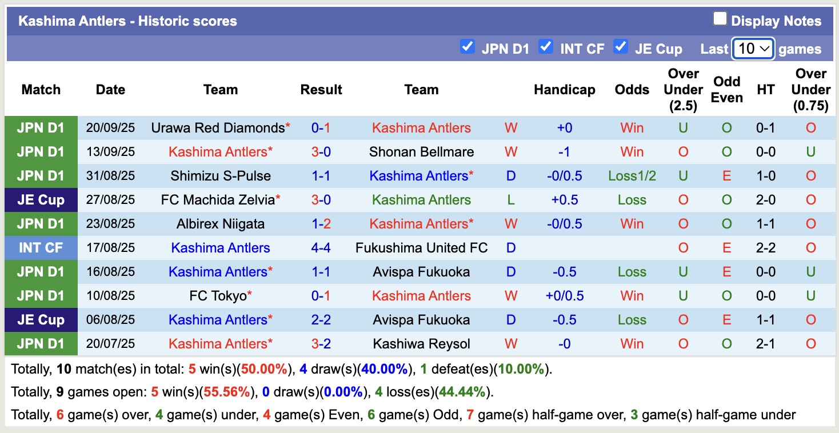Open the 3-2 score against Kashiwa Reysol
Image resolution: width=839 pixels, height=433 pixels.
click(321, 344)
